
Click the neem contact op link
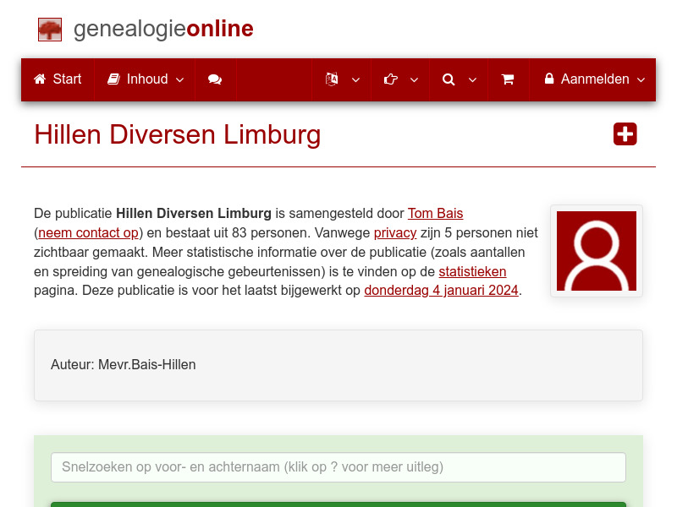click(x=88, y=232)
